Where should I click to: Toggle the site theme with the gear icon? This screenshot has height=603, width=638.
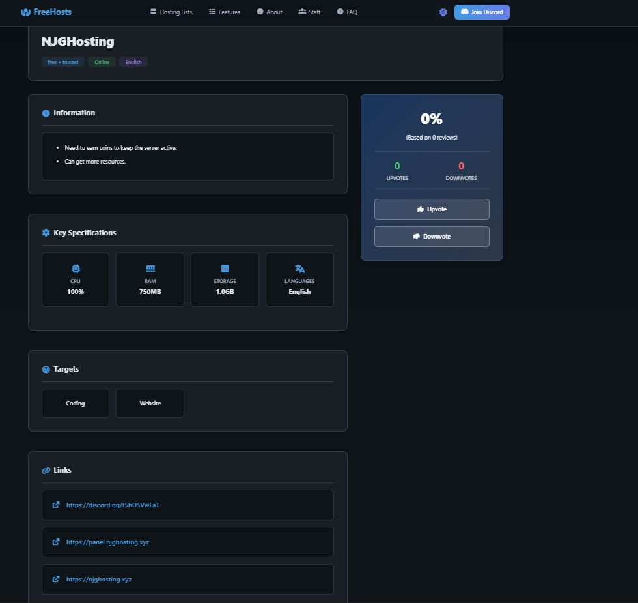(443, 12)
